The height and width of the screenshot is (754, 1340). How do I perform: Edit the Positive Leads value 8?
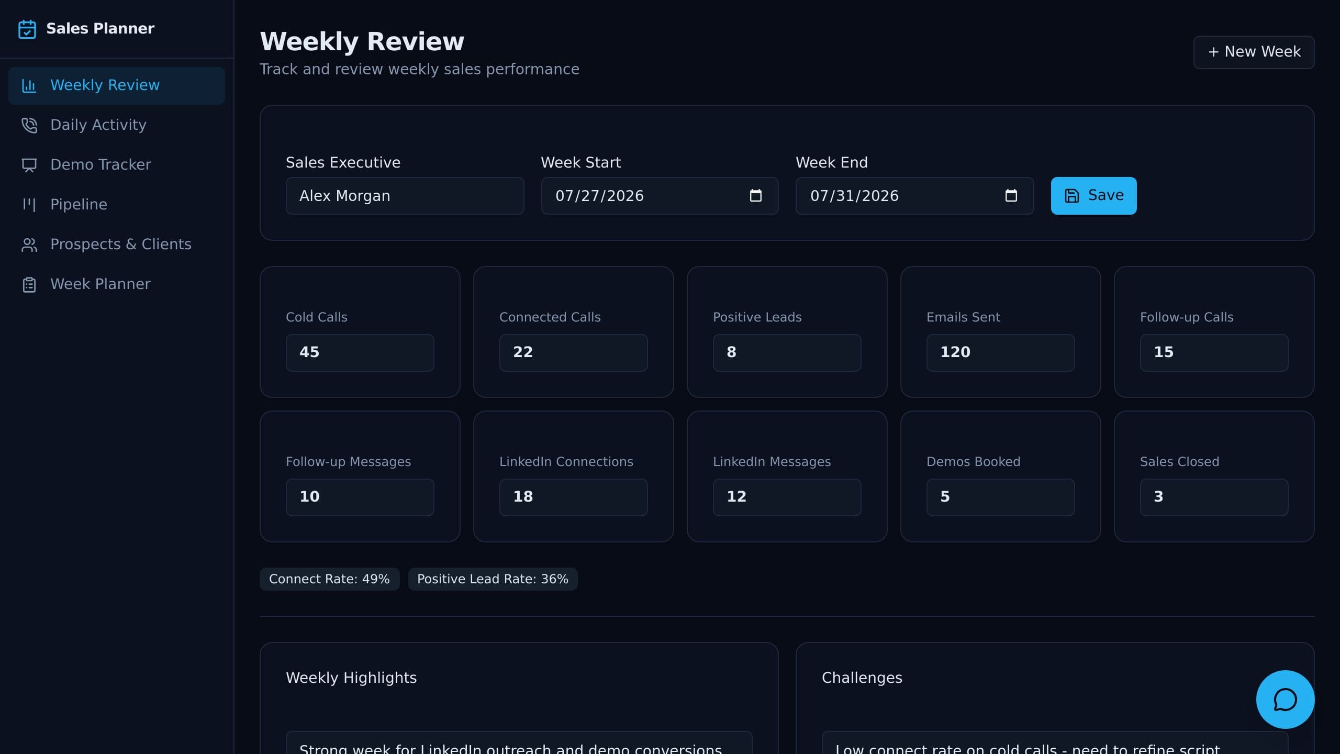pos(787,352)
